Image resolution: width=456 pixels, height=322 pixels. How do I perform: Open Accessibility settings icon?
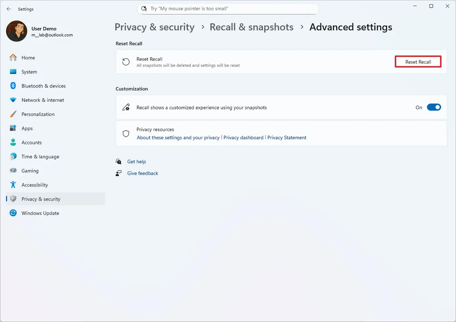(13, 185)
